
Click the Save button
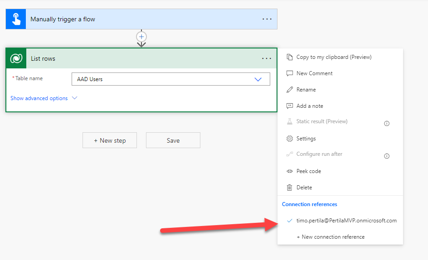173,140
